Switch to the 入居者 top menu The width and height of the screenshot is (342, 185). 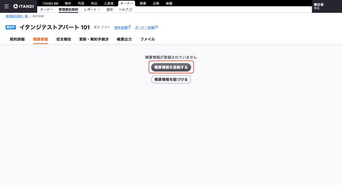[x=109, y=4]
